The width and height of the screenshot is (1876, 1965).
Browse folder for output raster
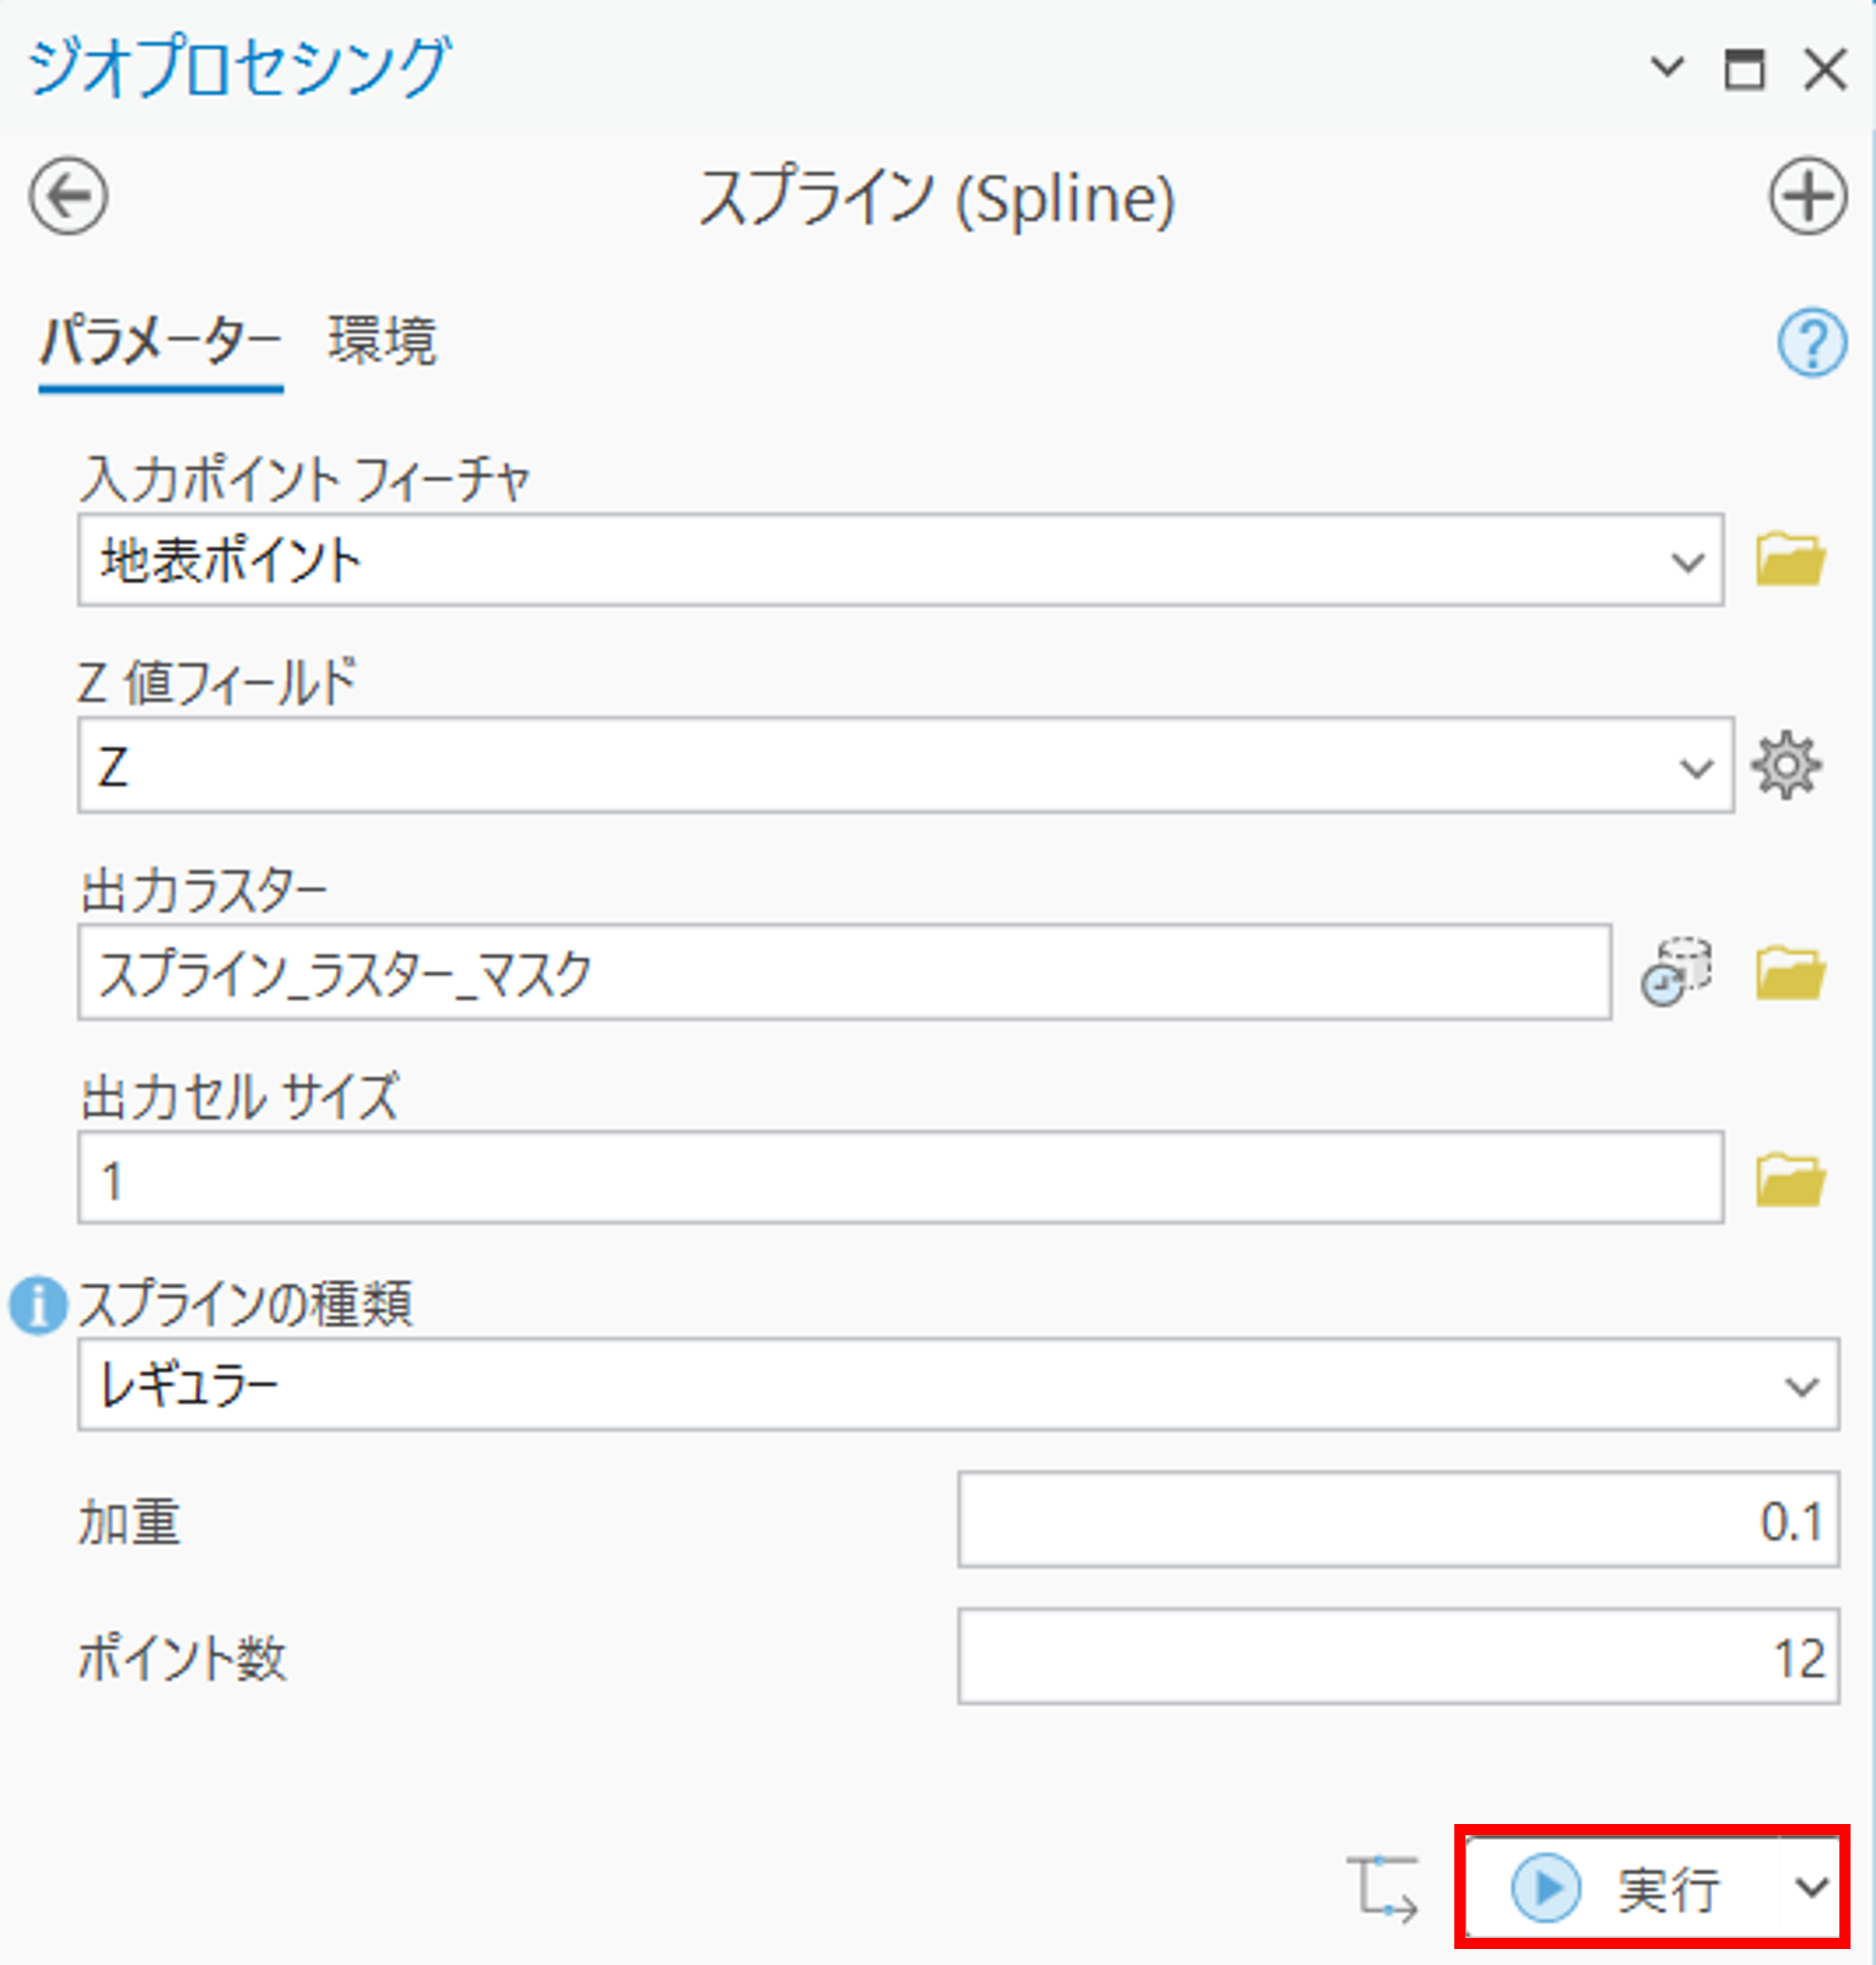coord(1790,973)
